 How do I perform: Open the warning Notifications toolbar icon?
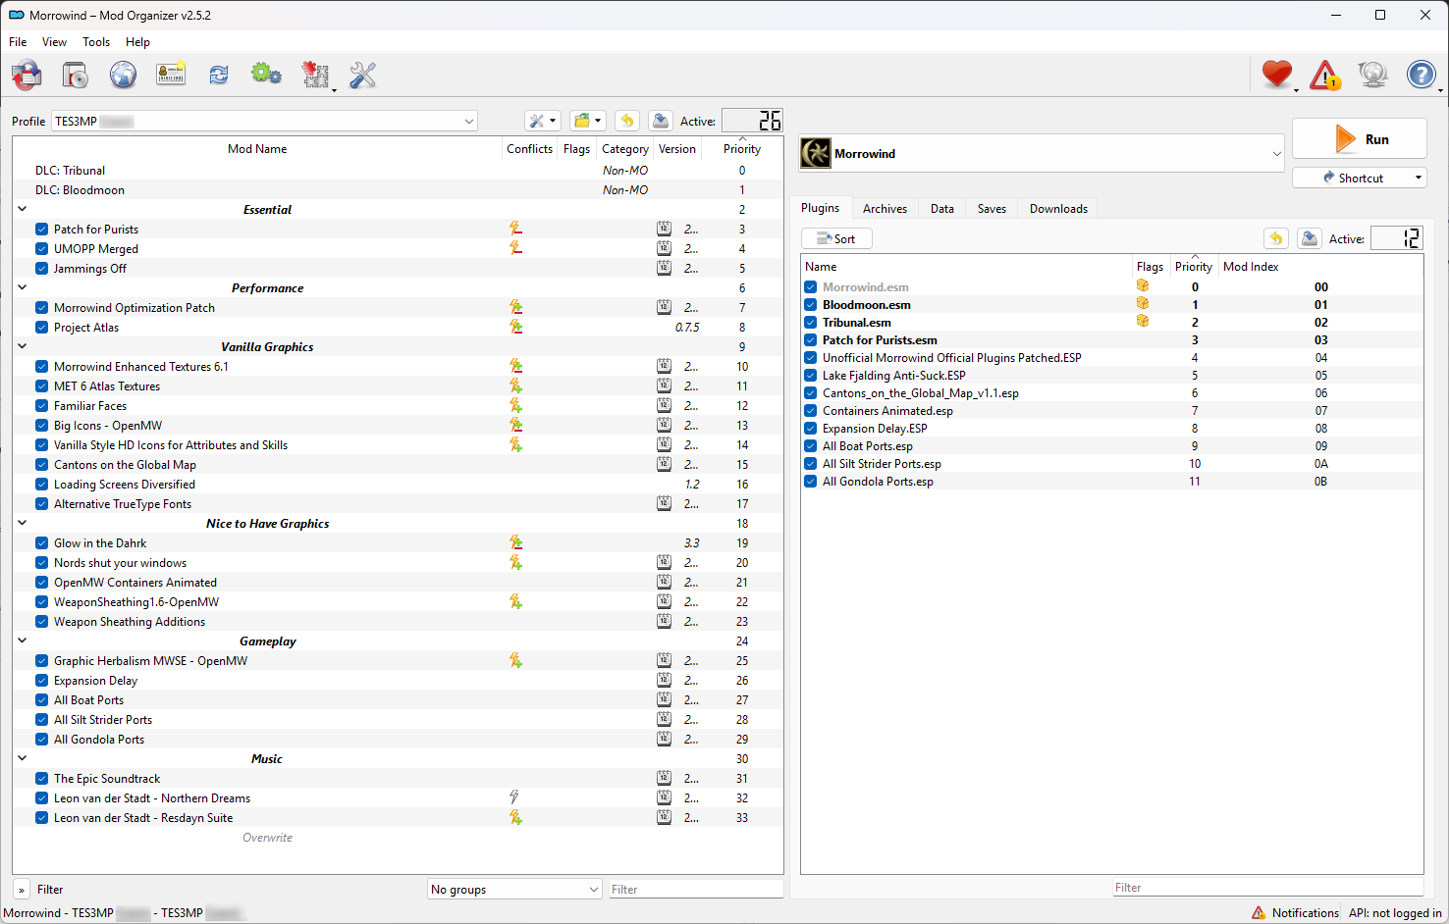pos(1324,75)
